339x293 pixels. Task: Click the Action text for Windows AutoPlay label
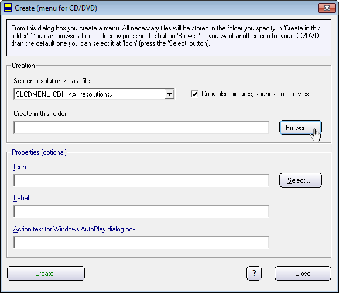(x=75, y=229)
